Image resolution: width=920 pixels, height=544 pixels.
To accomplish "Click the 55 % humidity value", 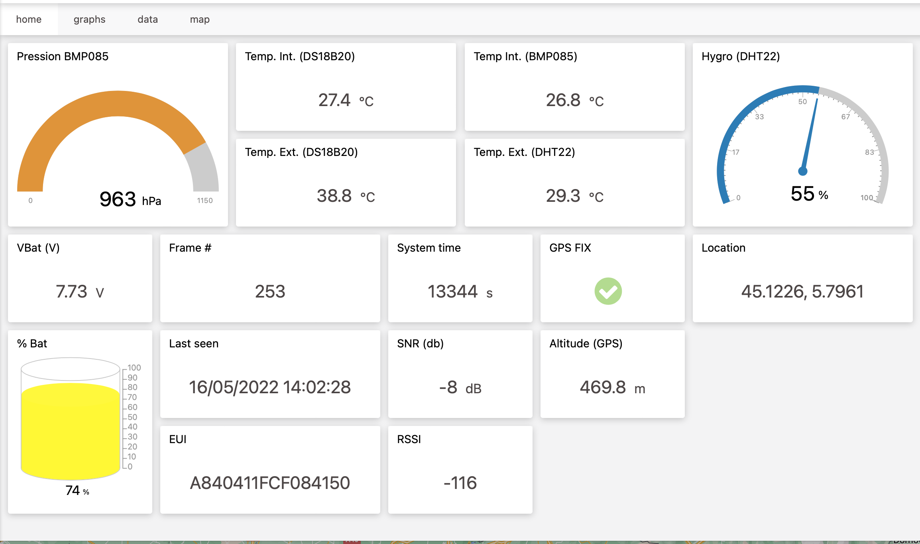I will 810,194.
